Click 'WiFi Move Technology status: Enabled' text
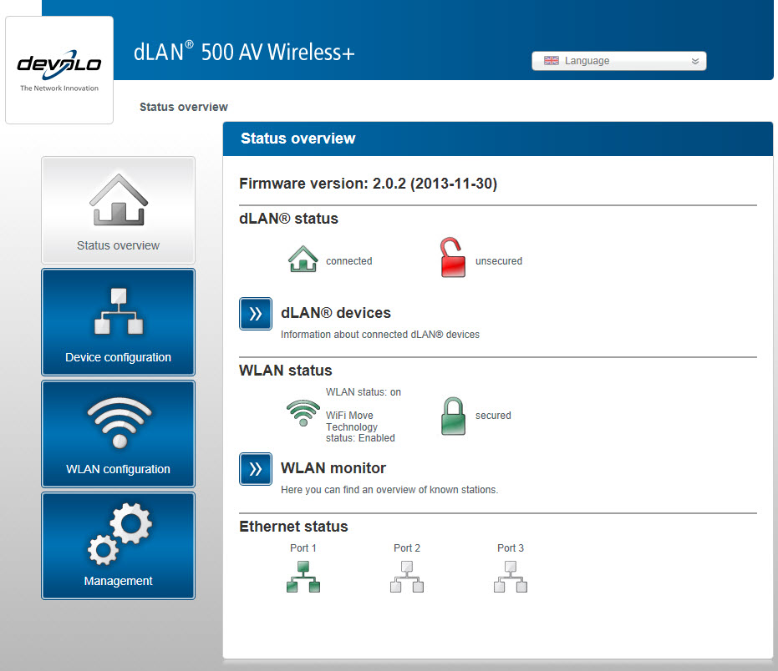Viewport: 778px width, 671px height. pyautogui.click(x=360, y=426)
